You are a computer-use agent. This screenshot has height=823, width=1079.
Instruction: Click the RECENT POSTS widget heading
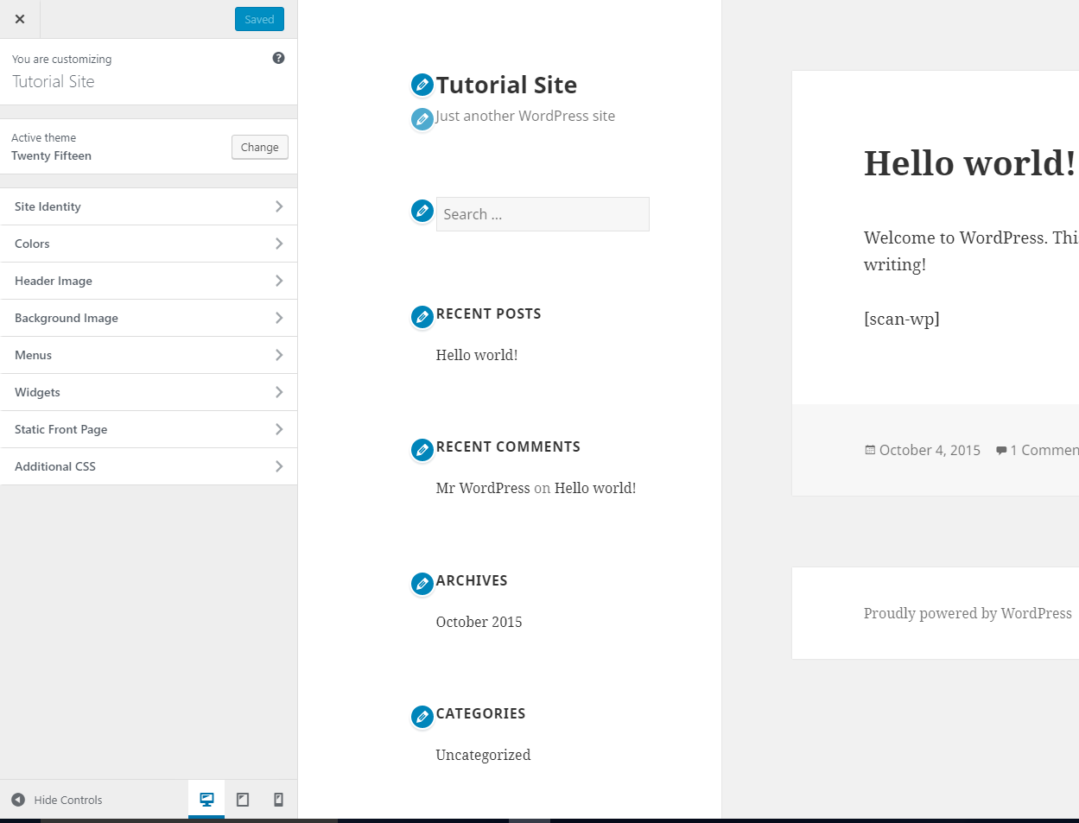point(489,313)
